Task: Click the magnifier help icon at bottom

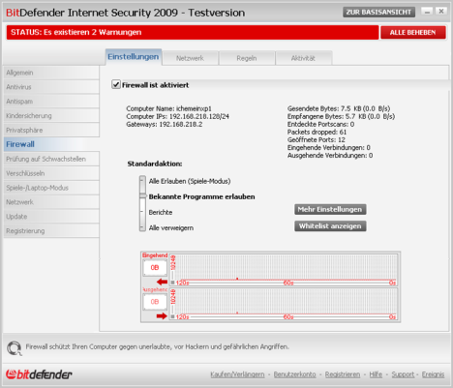Action: click(x=15, y=348)
